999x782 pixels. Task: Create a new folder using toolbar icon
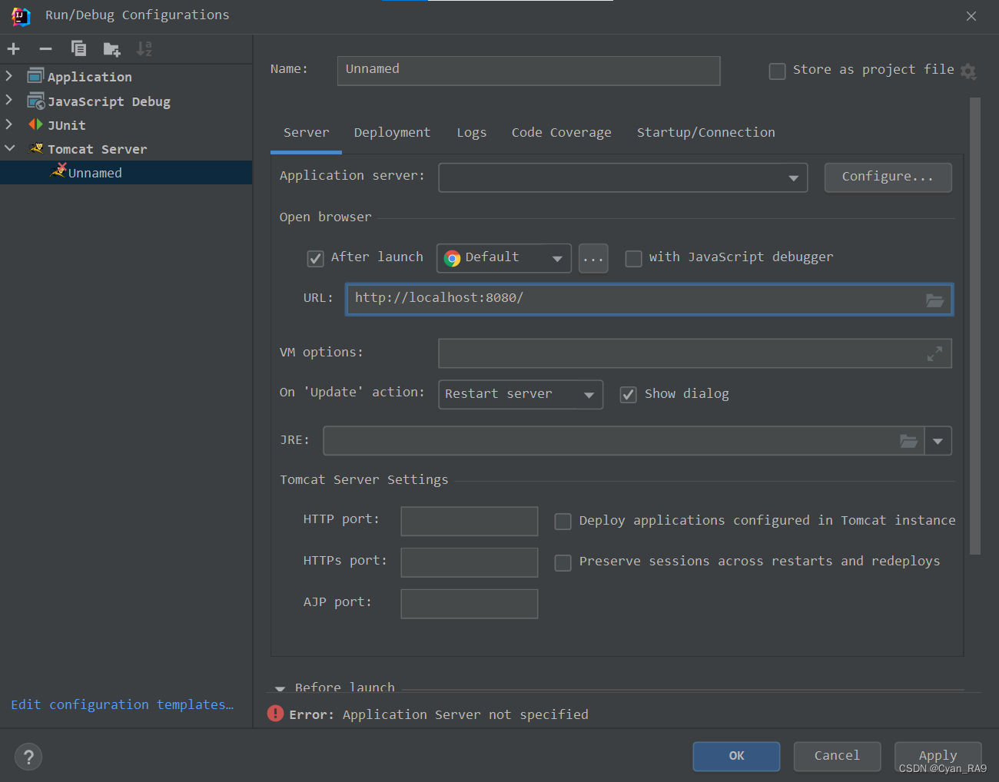[111, 49]
